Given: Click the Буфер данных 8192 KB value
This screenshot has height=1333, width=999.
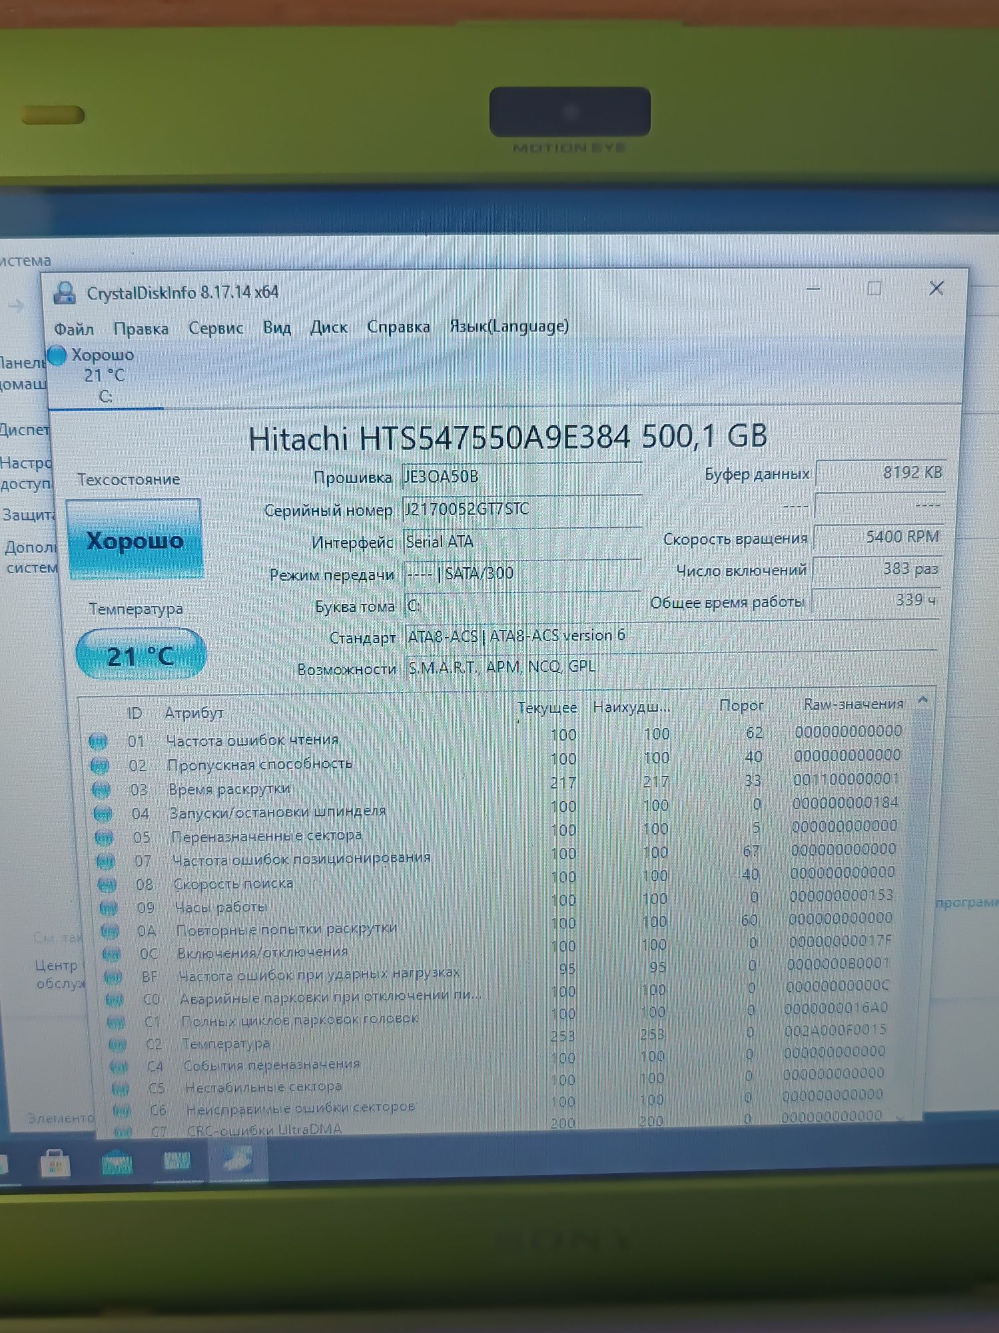Looking at the screenshot, I should pyautogui.click(x=880, y=473).
